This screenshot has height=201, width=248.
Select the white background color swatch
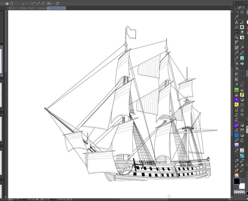(243, 186)
